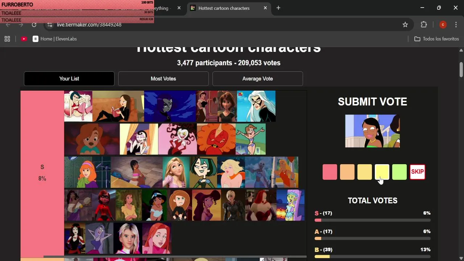Click the Black Cat masked character thumbnail
Viewport: 464px width, 261px height.
pyautogui.click(x=256, y=106)
